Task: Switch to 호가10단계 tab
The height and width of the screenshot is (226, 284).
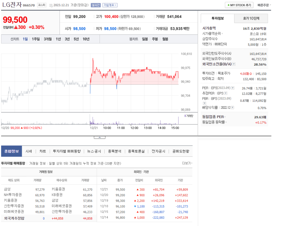Action: [251, 18]
